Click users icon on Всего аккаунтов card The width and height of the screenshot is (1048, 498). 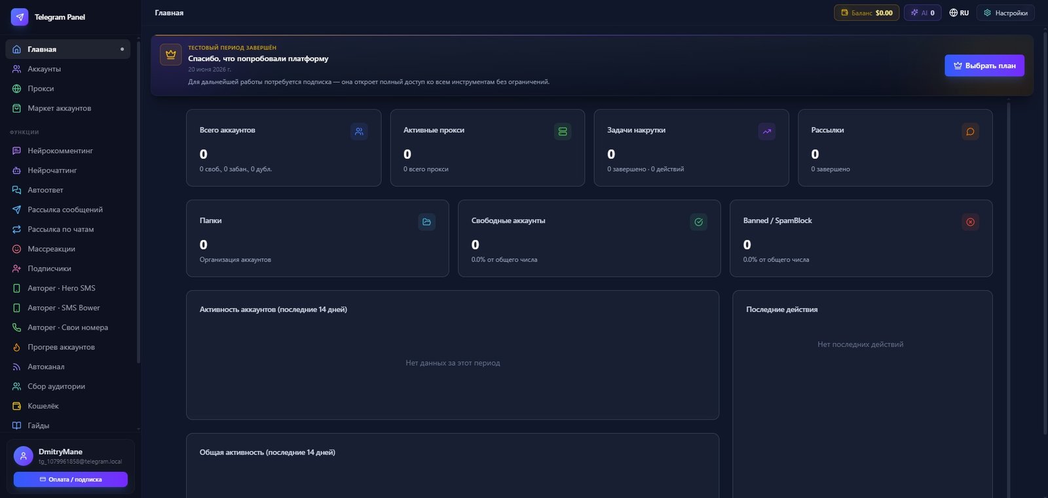click(359, 132)
